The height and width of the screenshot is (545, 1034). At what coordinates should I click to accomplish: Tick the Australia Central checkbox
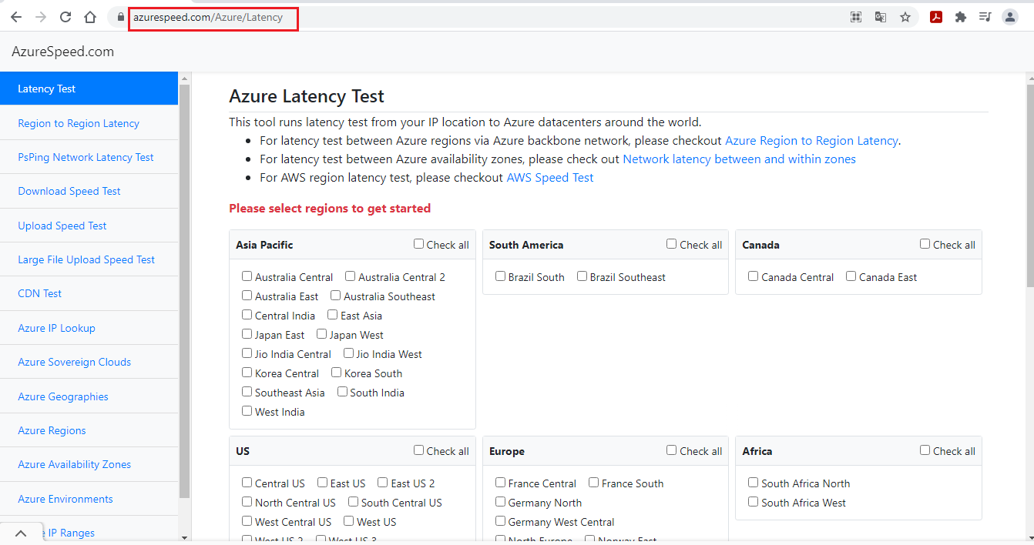247,276
